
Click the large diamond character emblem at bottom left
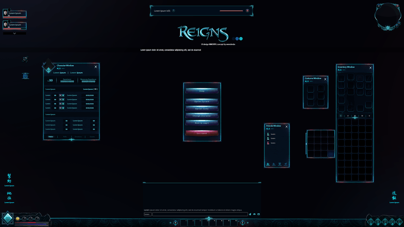(8, 218)
